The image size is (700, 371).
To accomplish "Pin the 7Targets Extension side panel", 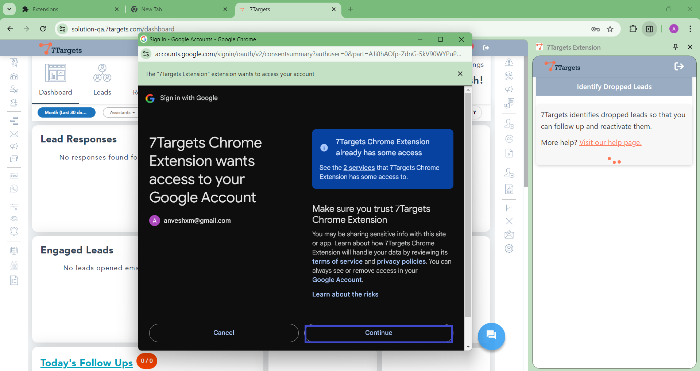I will tap(675, 47).
